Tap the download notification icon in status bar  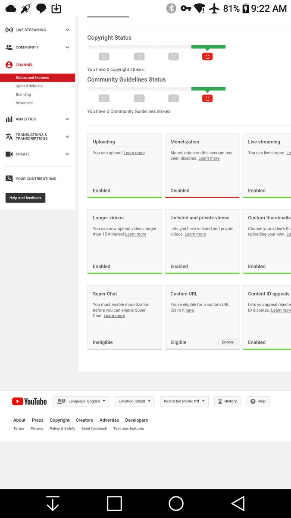click(56, 8)
